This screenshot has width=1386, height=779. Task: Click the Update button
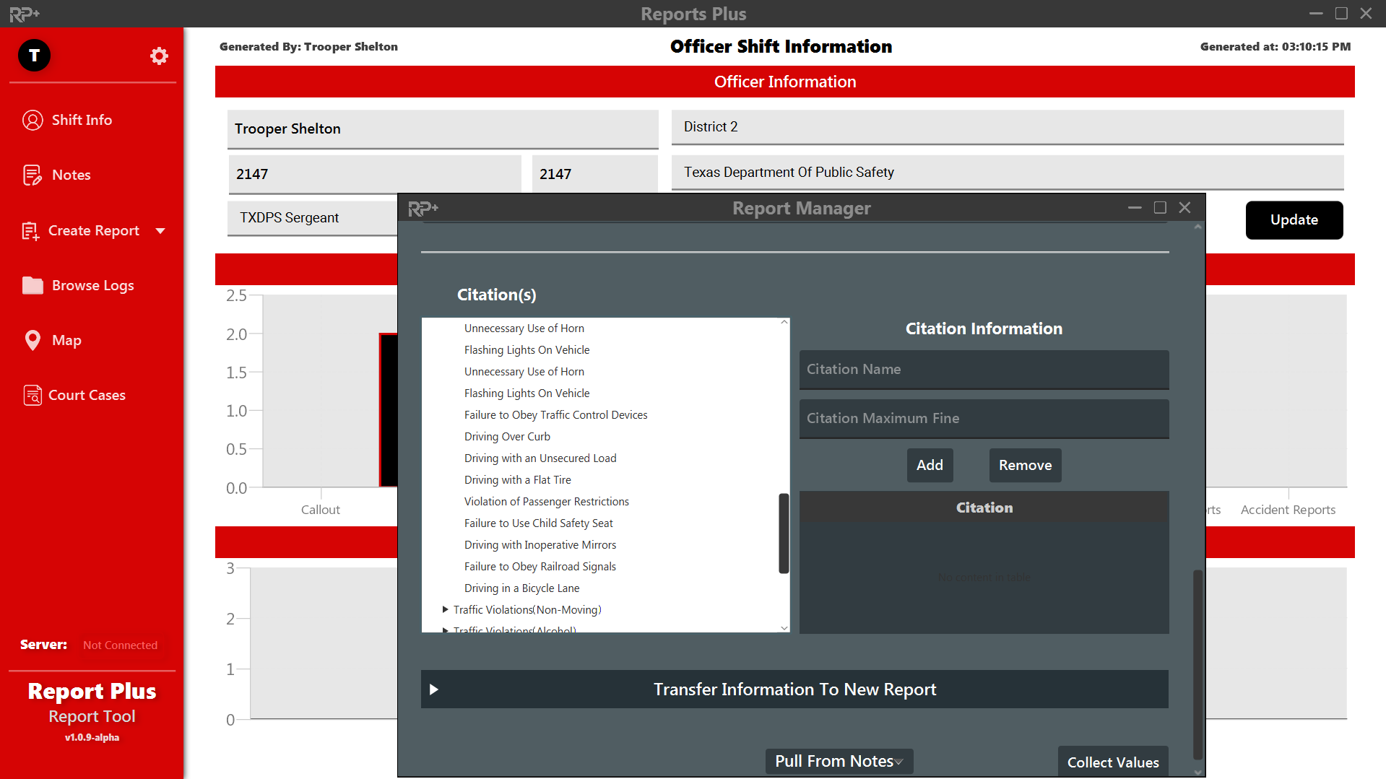pos(1294,220)
